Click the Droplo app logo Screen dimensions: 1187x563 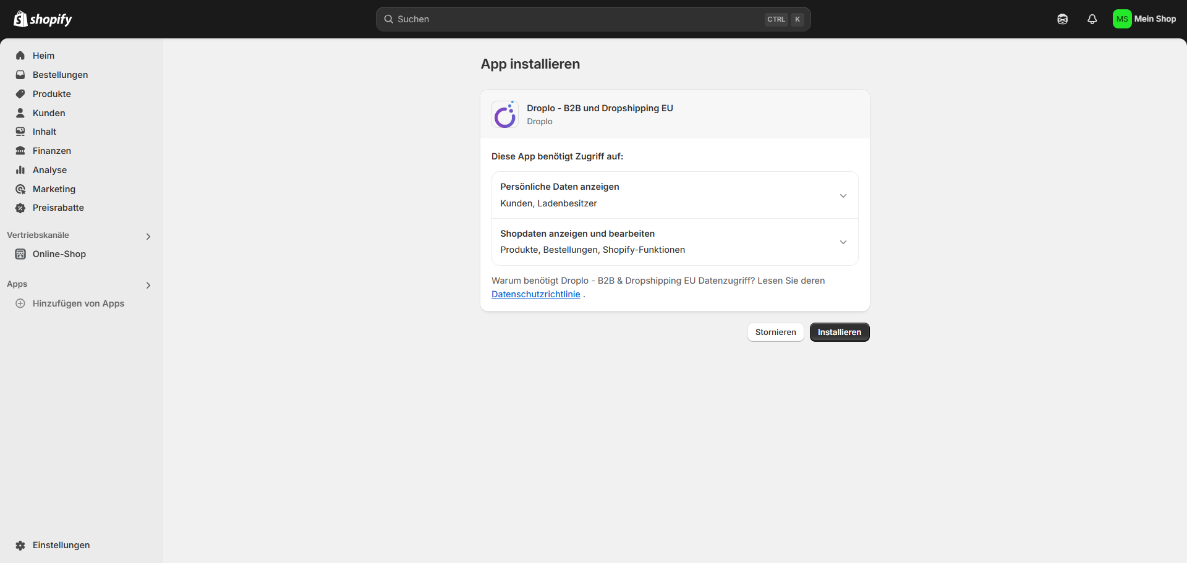505,114
